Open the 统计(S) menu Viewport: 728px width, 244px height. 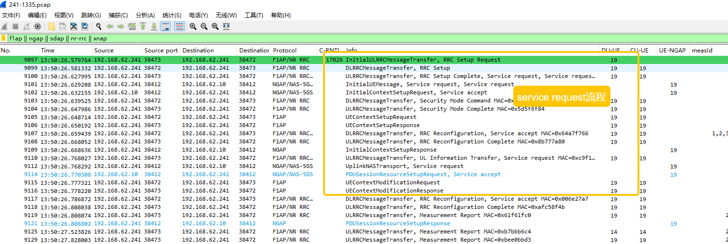click(172, 15)
